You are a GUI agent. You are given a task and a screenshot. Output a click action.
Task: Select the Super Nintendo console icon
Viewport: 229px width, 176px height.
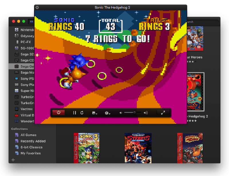(17, 91)
